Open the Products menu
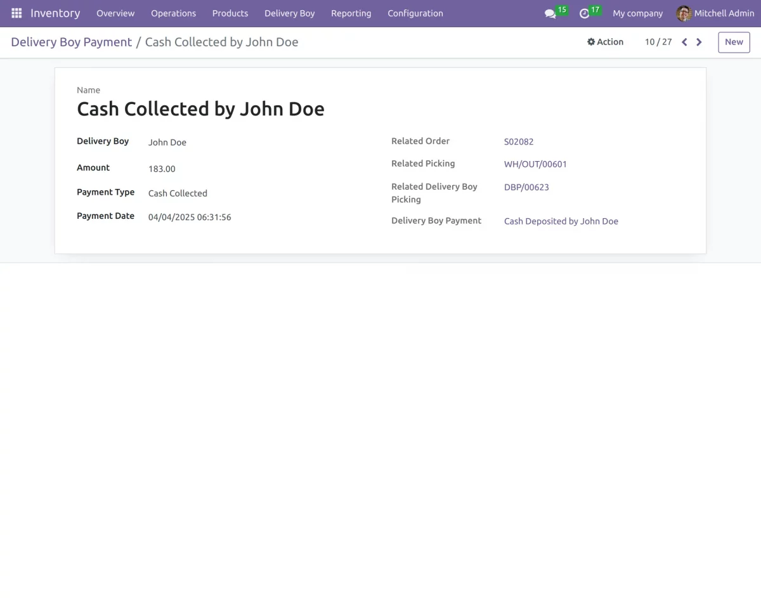Image resolution: width=761 pixels, height=598 pixels. [230, 13]
